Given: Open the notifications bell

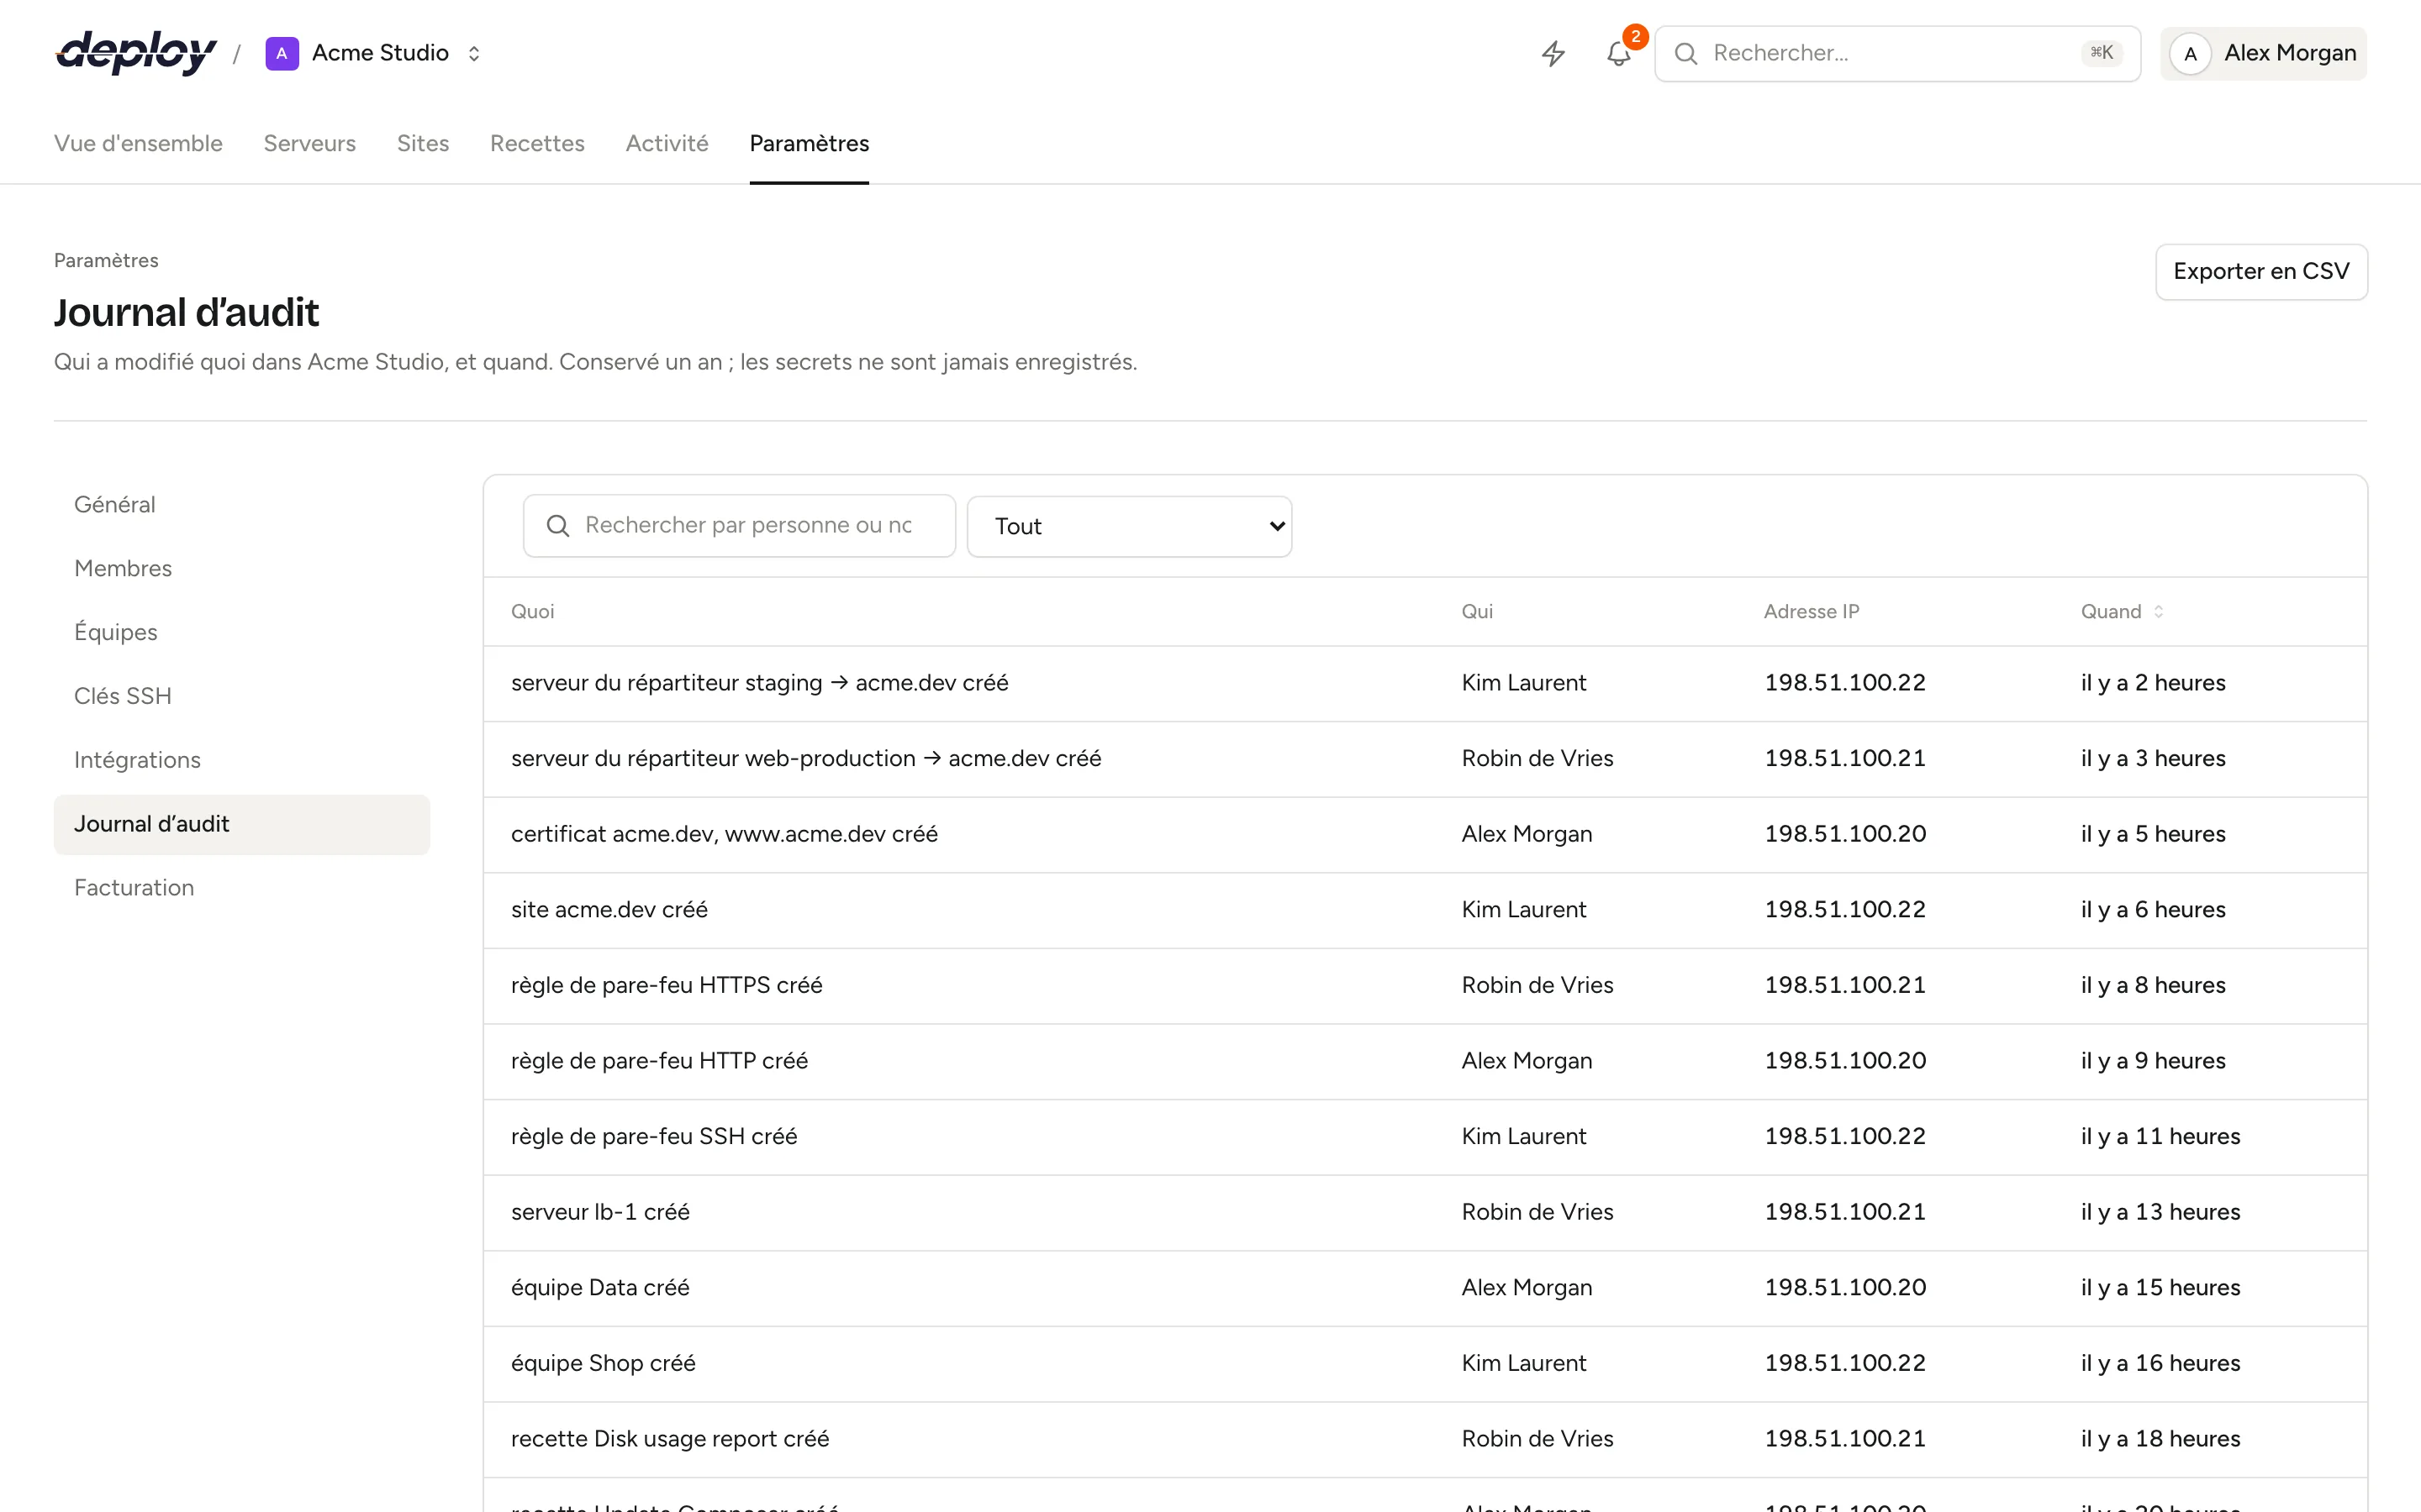Looking at the screenshot, I should (x=1619, y=53).
